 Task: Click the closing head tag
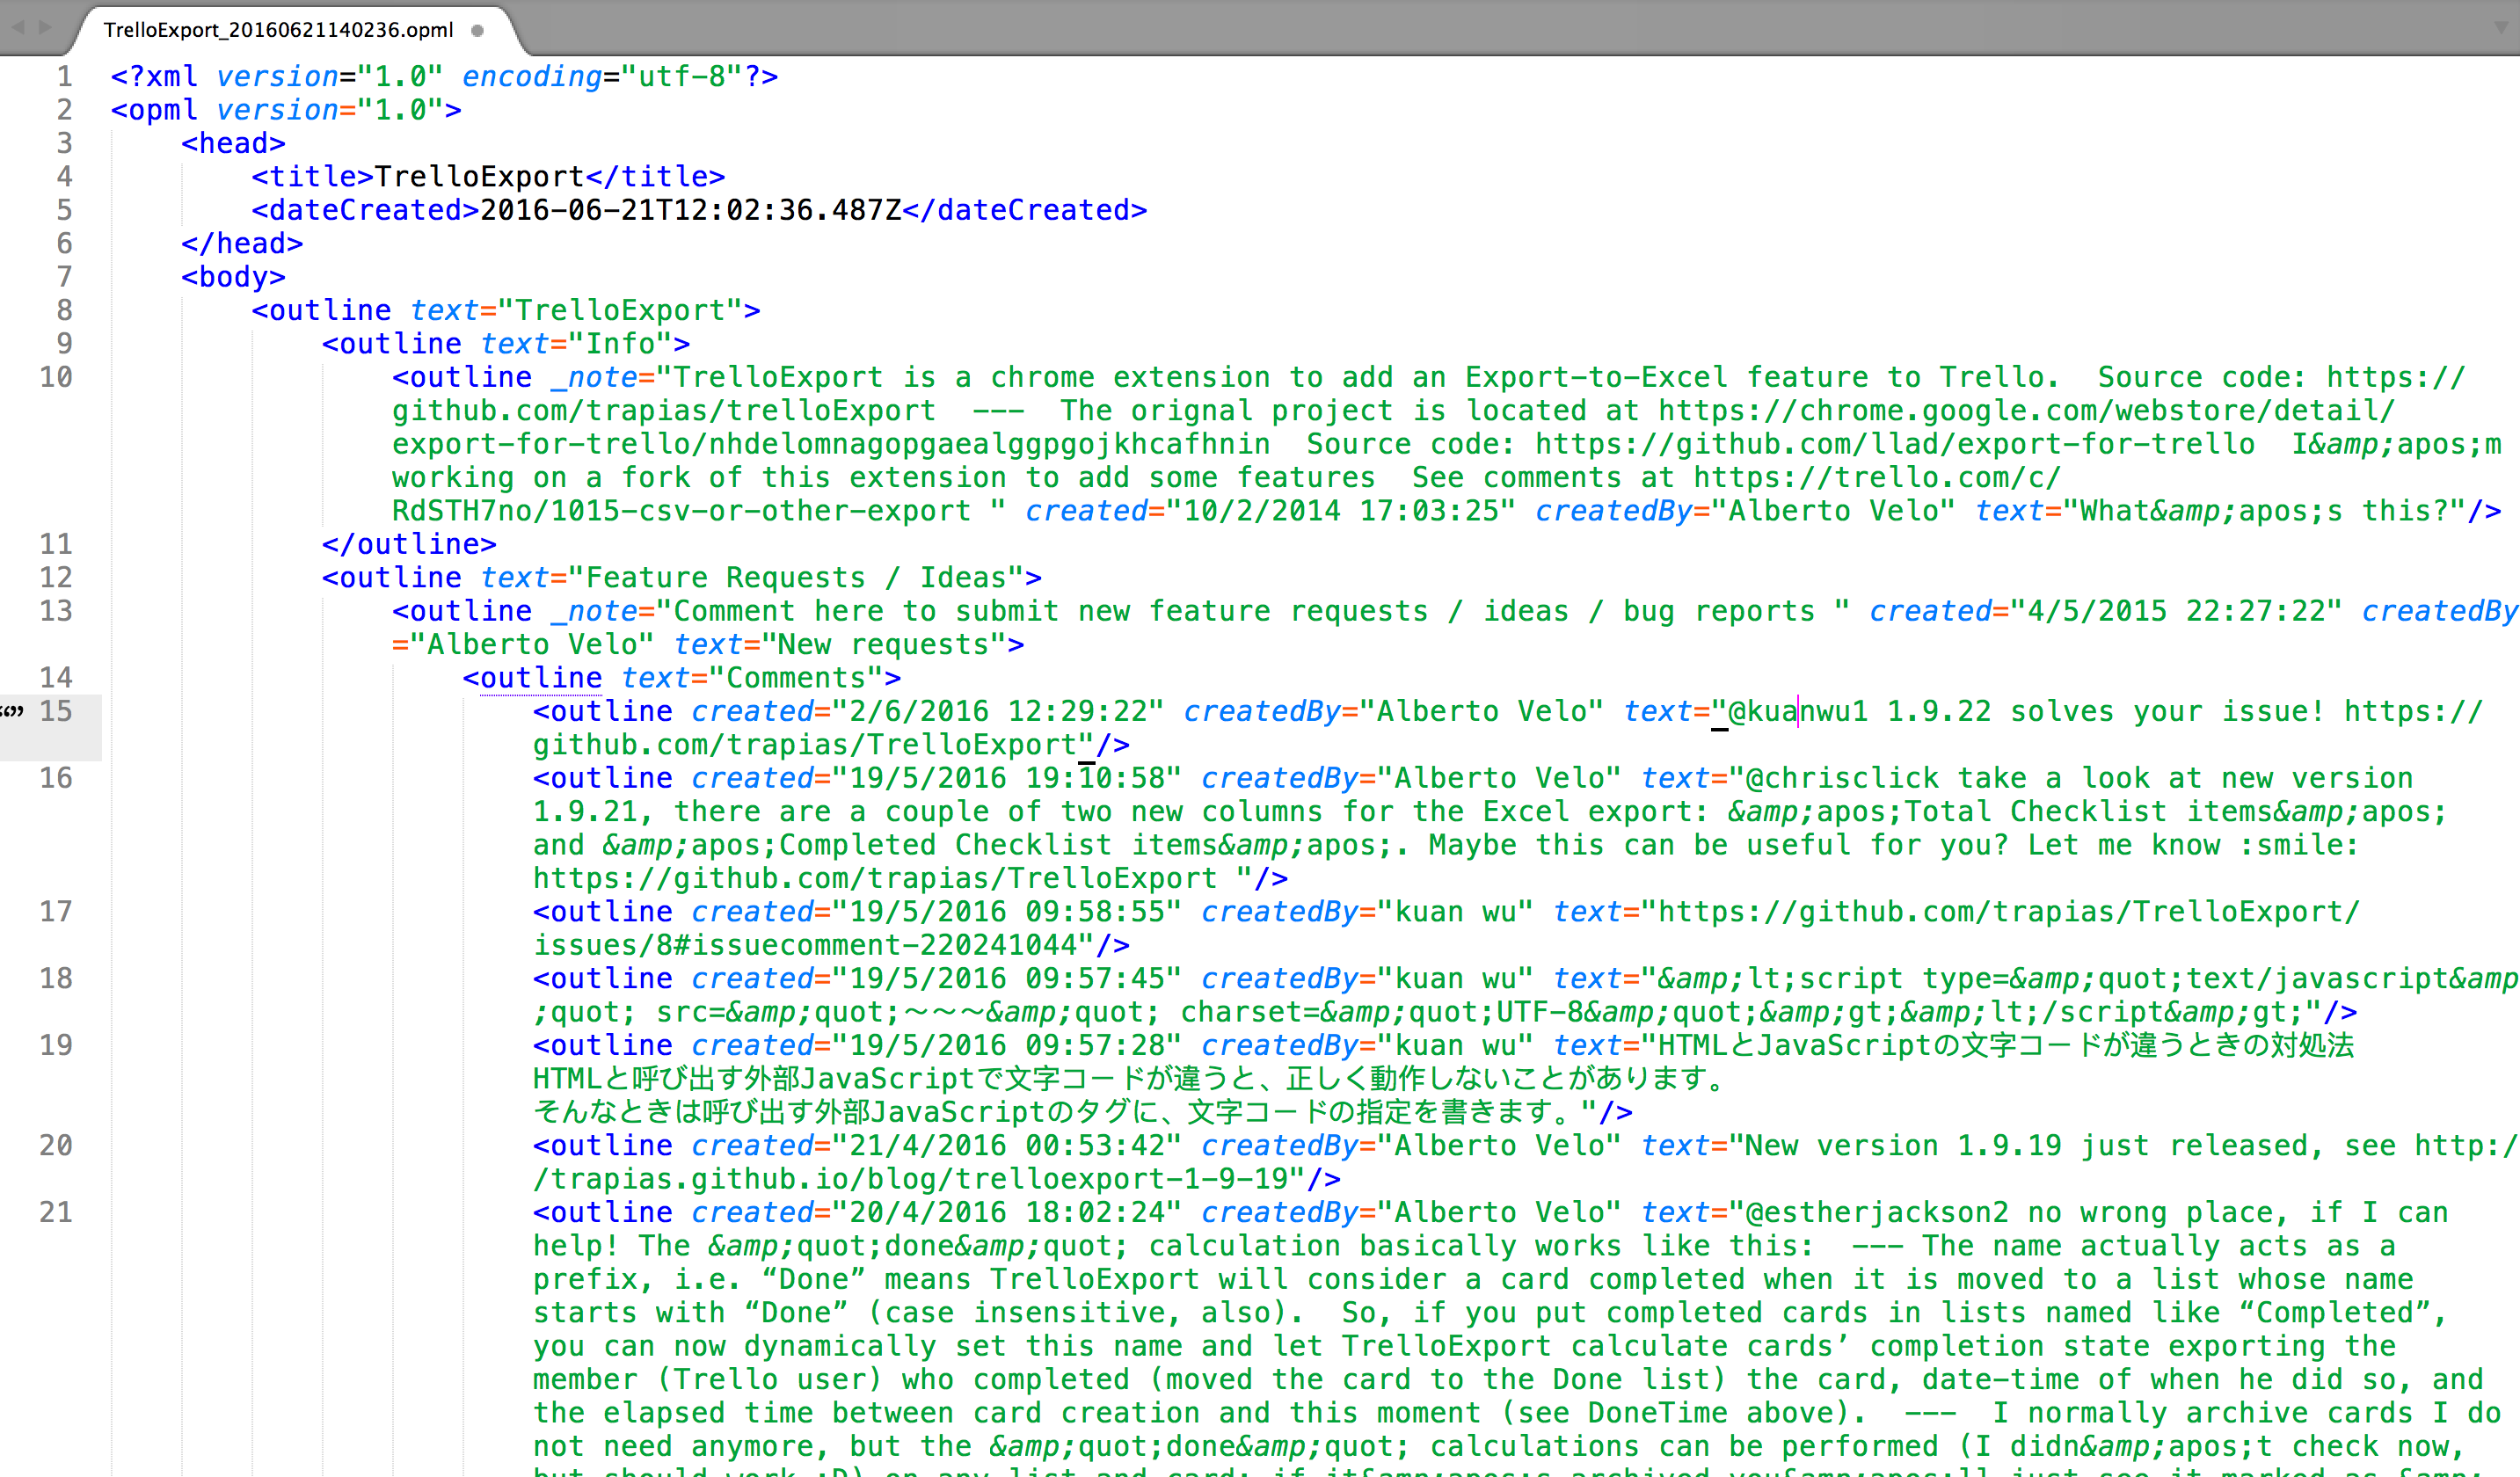[242, 243]
